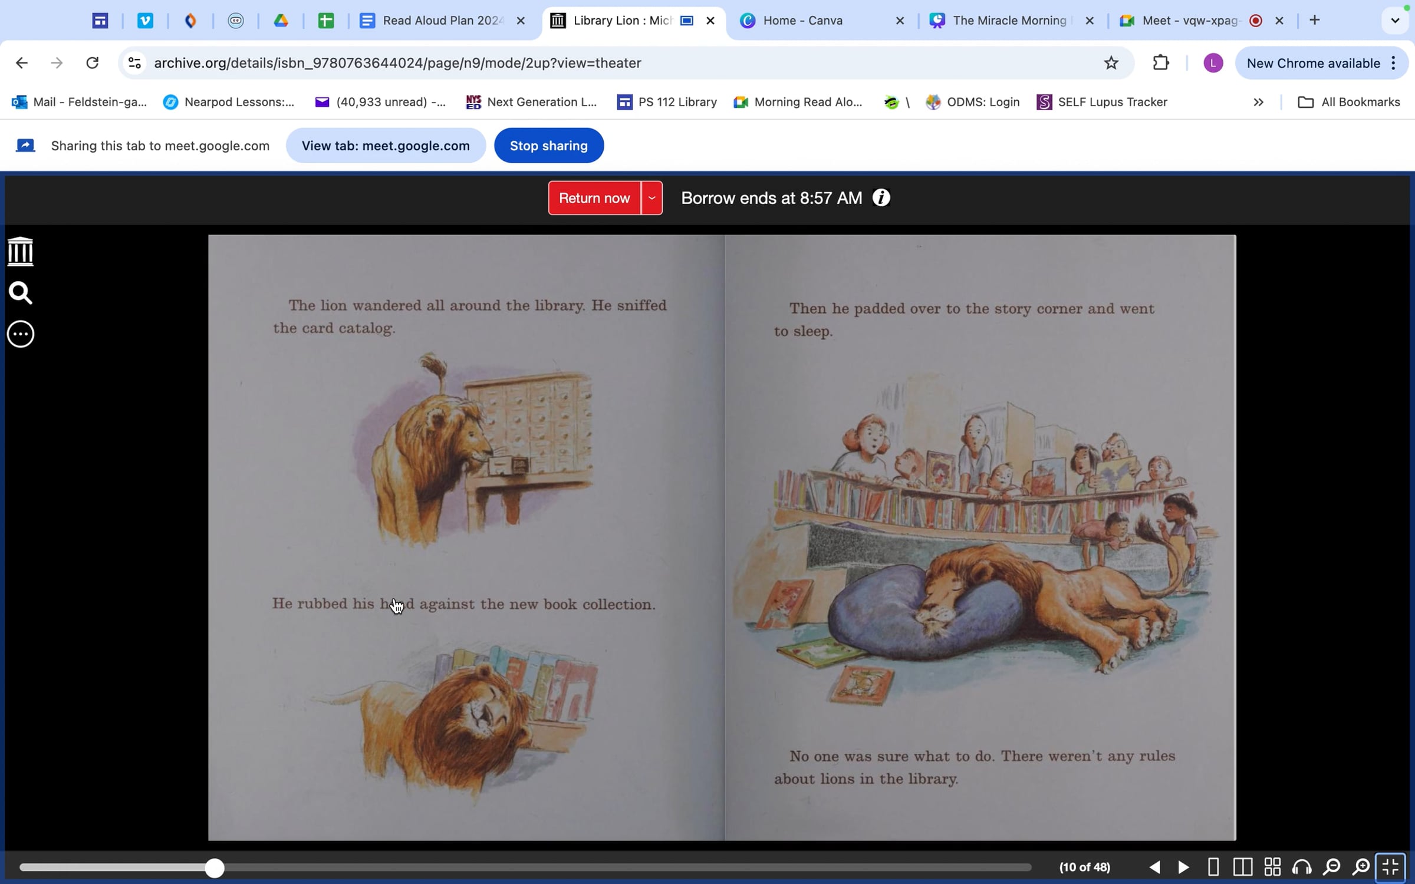1415x884 pixels.
Task: Click the right book page image
Action: pyautogui.click(x=980, y=537)
